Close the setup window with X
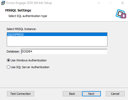This screenshot has height=100, width=128. (x=123, y=3)
